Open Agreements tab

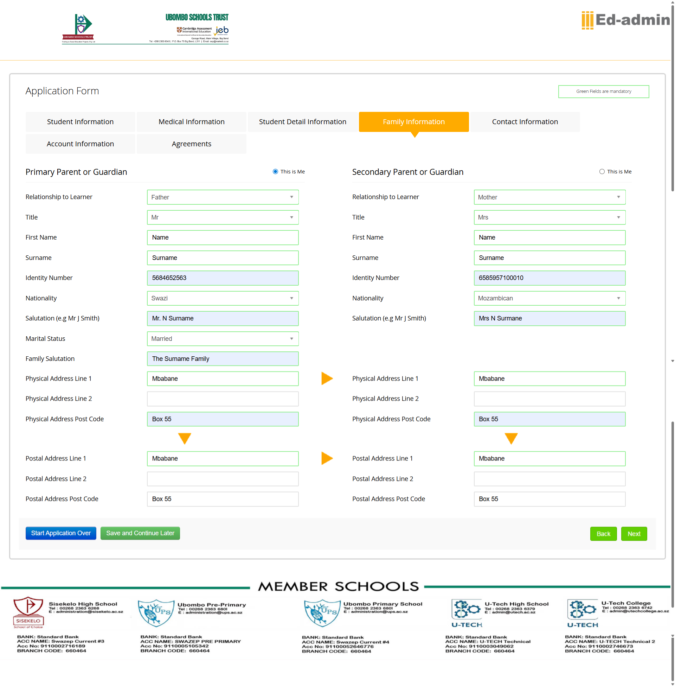tap(192, 144)
